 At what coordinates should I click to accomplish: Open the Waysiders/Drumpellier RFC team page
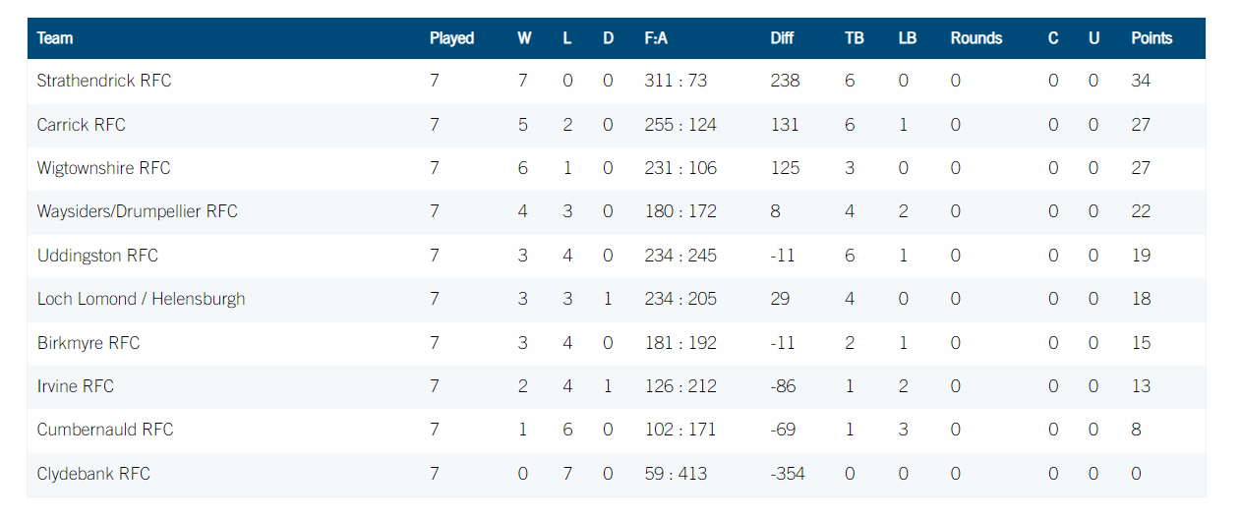coord(138,211)
